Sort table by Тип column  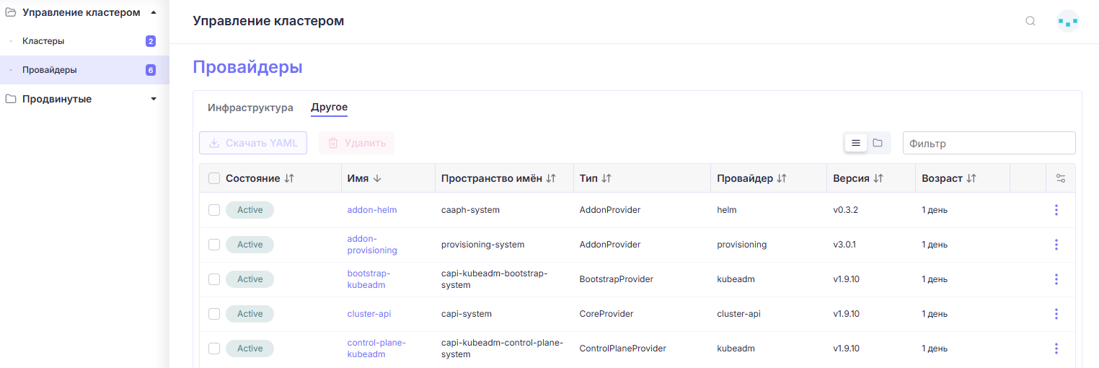pyautogui.click(x=606, y=178)
